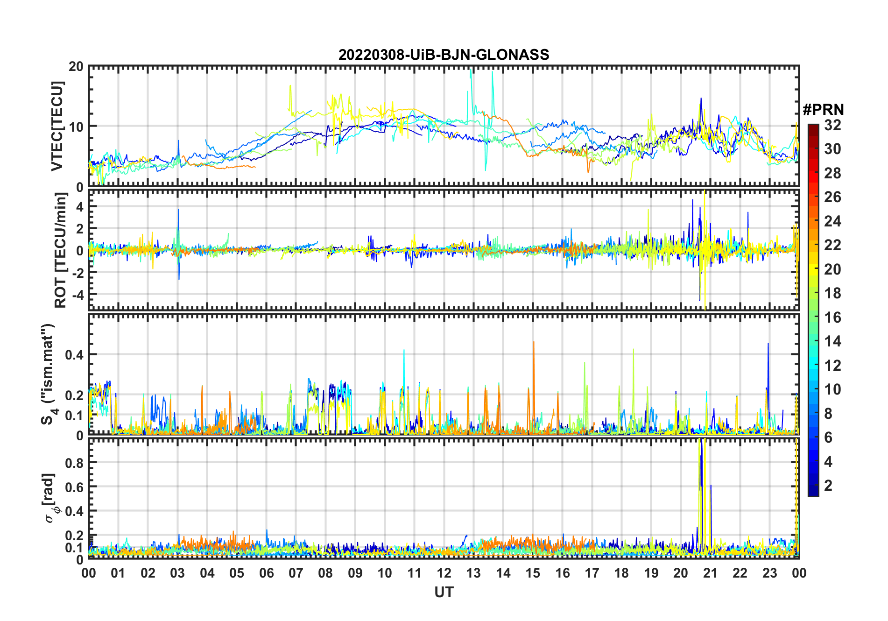Image resolution: width=888 pixels, height=621 pixels.
Task: Click the σφ panel y-tick label 0.8
Action: pyautogui.click(x=74, y=463)
